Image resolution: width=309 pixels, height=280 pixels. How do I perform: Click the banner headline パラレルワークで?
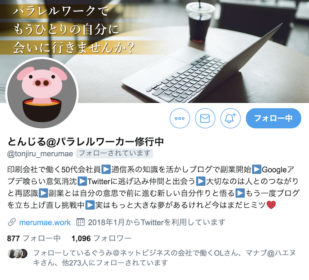(60, 11)
